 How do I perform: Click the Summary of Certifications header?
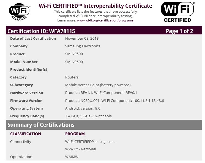point(41,125)
